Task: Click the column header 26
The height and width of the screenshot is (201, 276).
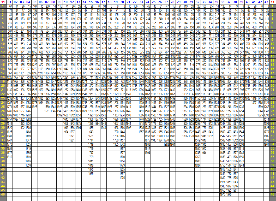Action: pyautogui.click(x=160, y=2)
